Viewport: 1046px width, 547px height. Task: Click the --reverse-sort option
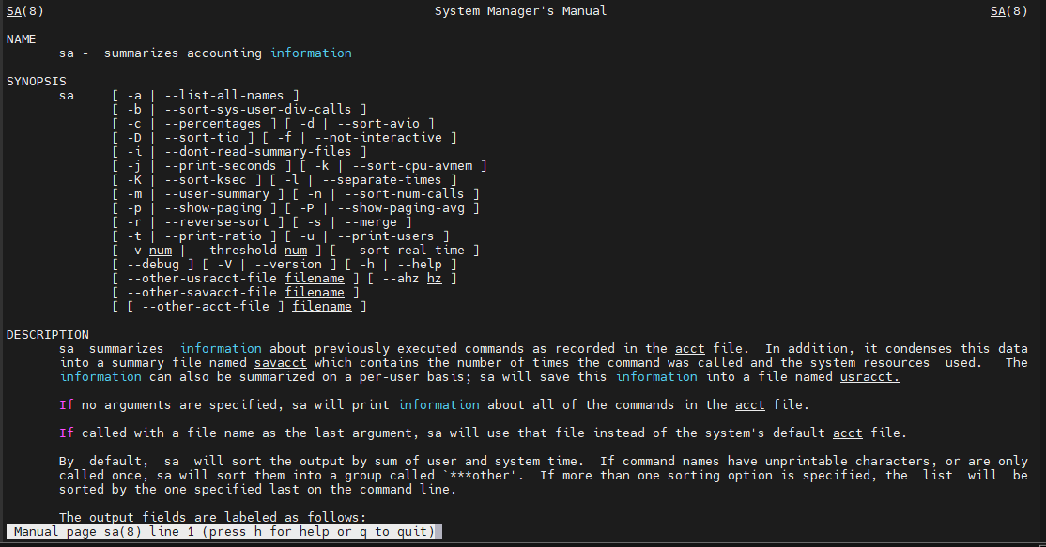(217, 221)
